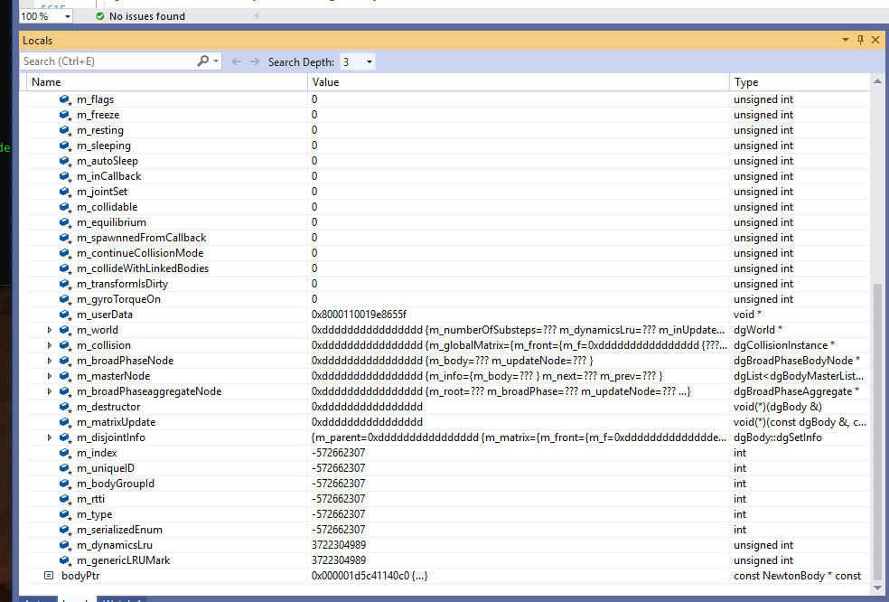Click the field icon beside m_flags

[65, 99]
